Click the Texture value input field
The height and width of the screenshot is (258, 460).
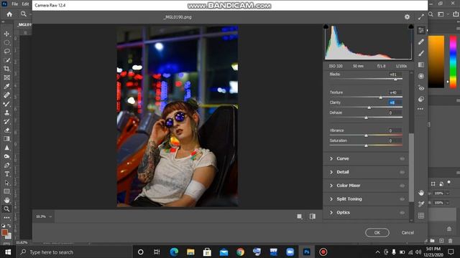pyautogui.click(x=395, y=92)
